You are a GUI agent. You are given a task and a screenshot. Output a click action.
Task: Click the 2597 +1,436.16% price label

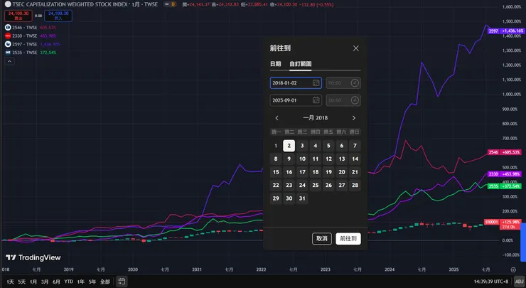click(506, 31)
